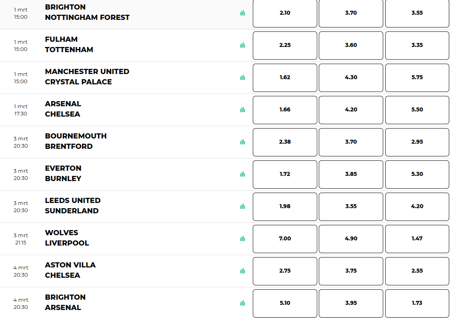
Task: Select Wolves home win odds 7.00
Action: pos(285,239)
